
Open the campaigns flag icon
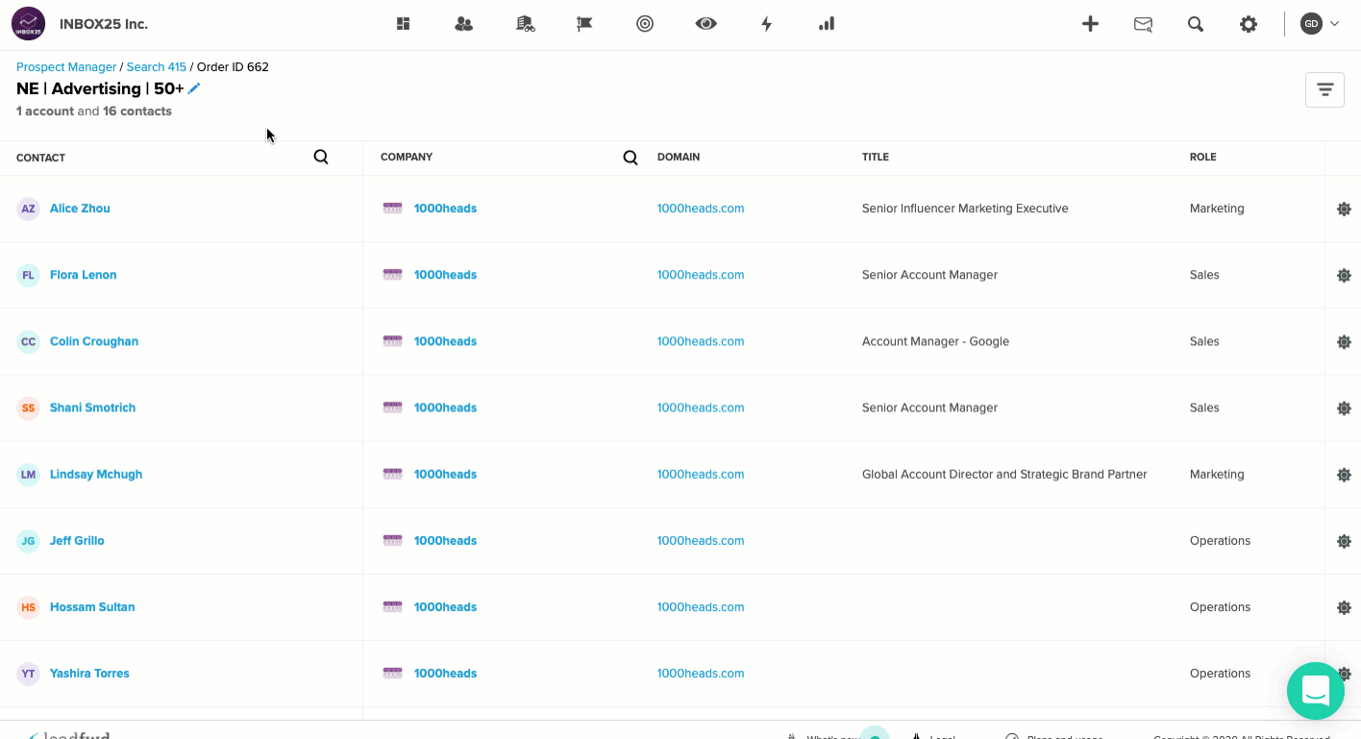coord(584,24)
